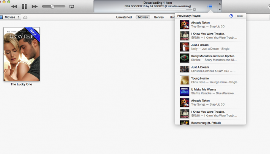This screenshot has width=270, height=154.
Task: Click The Lucky One title text
Action: 22,84
